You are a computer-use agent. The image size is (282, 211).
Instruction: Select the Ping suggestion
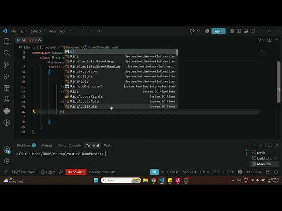point(121,56)
